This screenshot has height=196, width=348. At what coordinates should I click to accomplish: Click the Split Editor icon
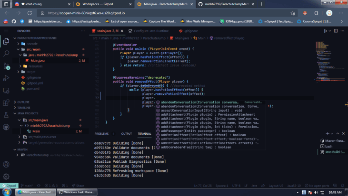pos(335,31)
